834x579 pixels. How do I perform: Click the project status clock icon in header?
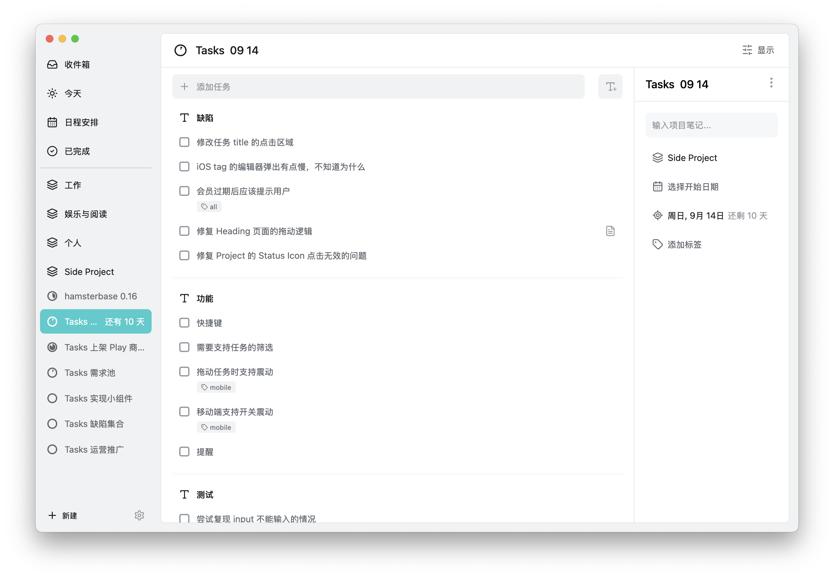pyautogui.click(x=181, y=50)
